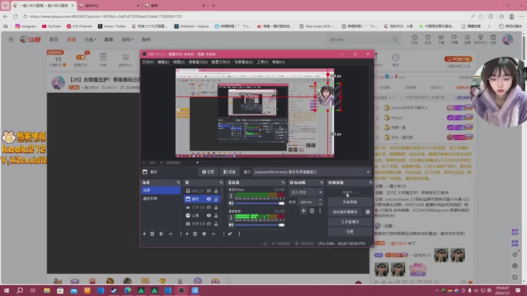The height and width of the screenshot is (296, 527).
Task: Click 开始录制 start recording button
Action: coord(350,202)
